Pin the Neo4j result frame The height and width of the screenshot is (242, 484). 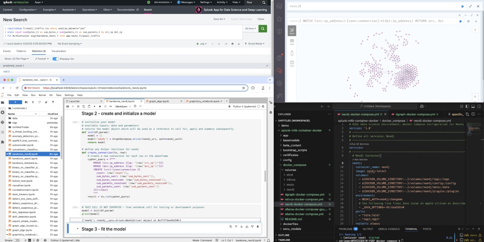click(x=460, y=15)
